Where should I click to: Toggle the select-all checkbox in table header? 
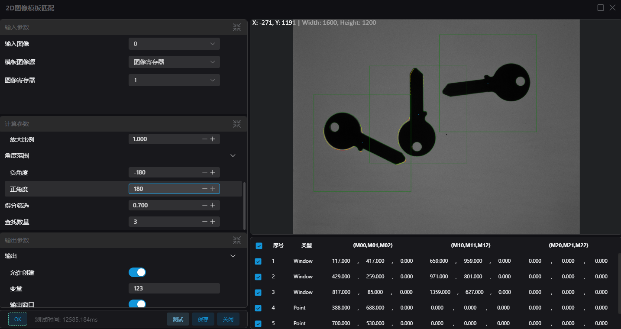point(259,246)
